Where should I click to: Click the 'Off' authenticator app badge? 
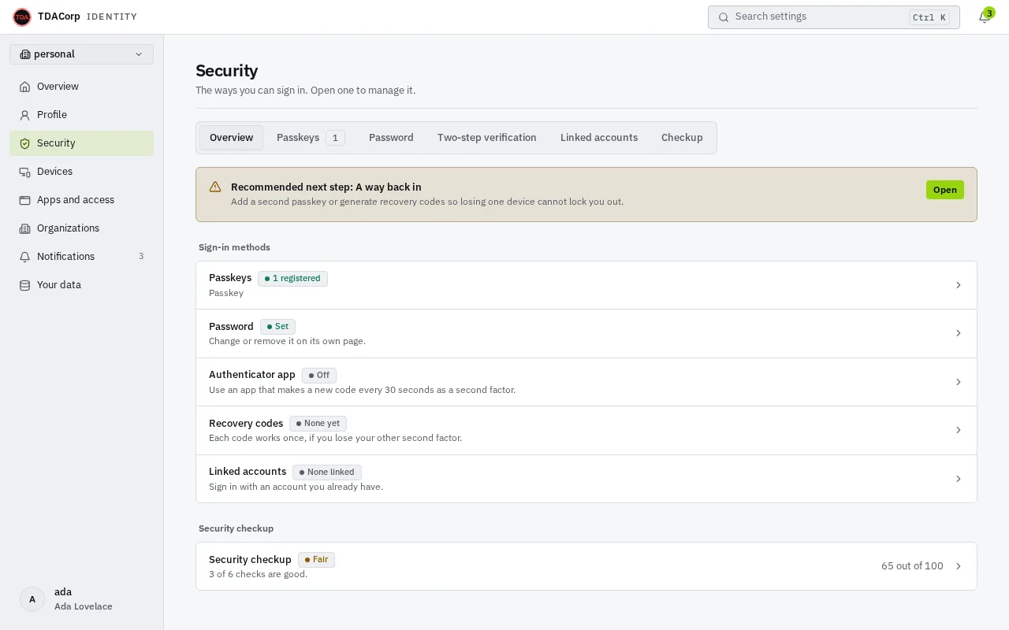[319, 376]
